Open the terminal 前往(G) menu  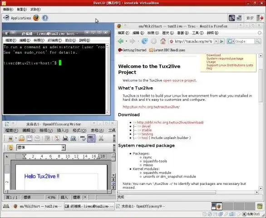(x=70, y=40)
